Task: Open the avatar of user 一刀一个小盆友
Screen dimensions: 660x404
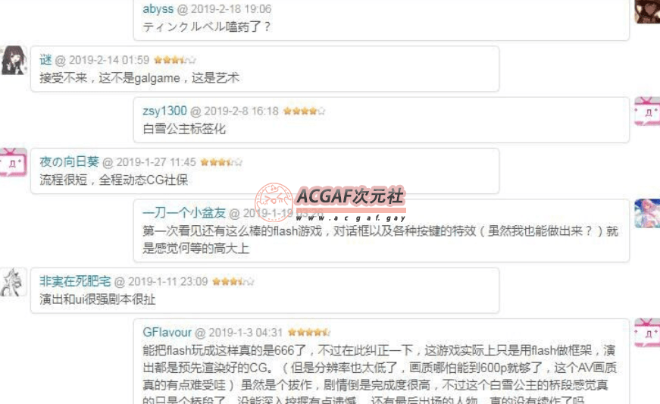Action: click(647, 213)
